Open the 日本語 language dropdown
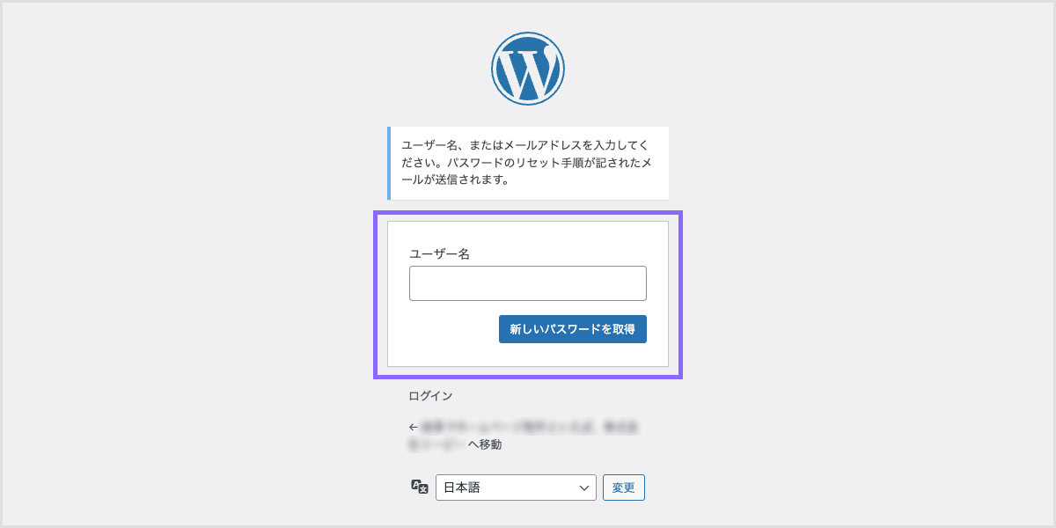Viewport: 1056px width, 528px height. [x=516, y=488]
